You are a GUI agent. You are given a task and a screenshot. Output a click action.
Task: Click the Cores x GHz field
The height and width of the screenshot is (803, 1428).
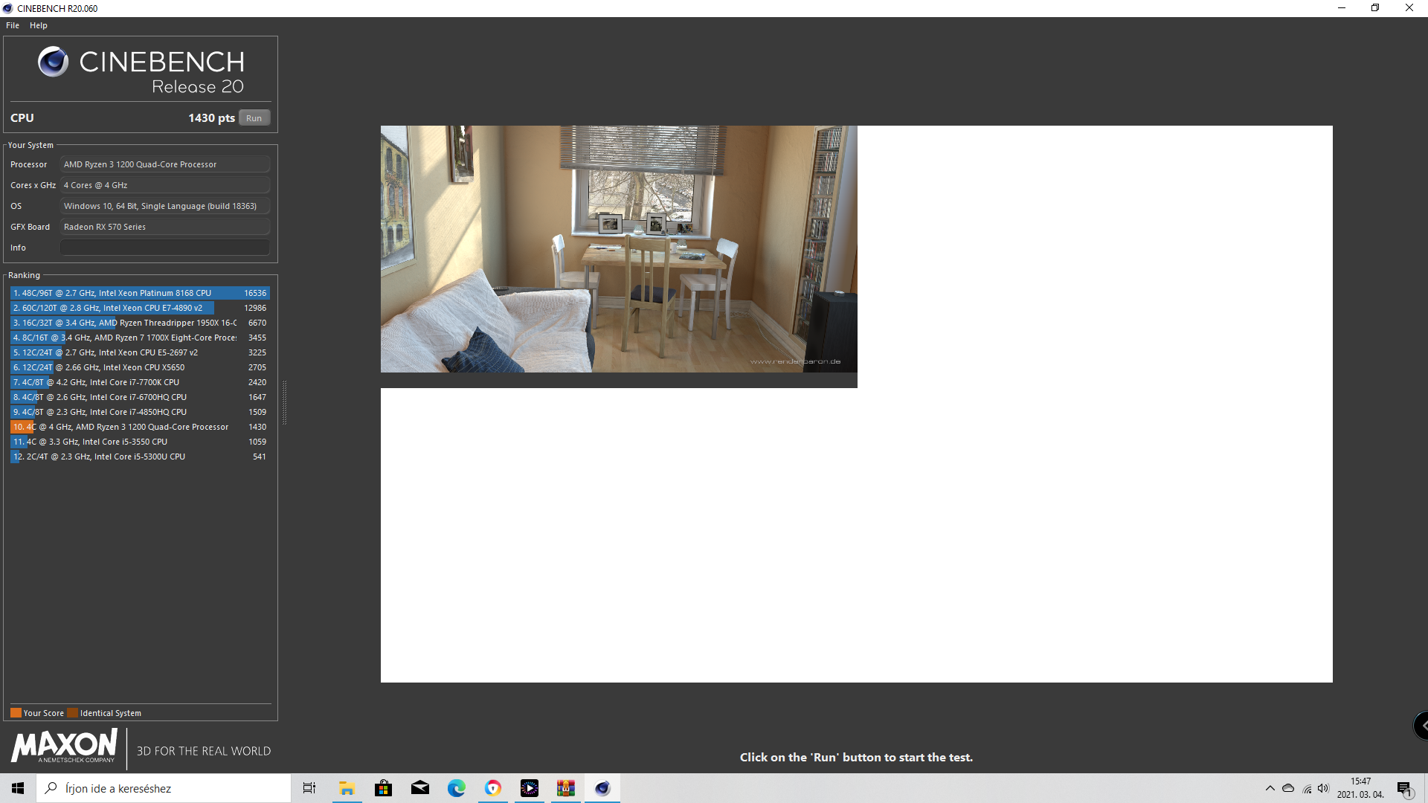point(165,185)
